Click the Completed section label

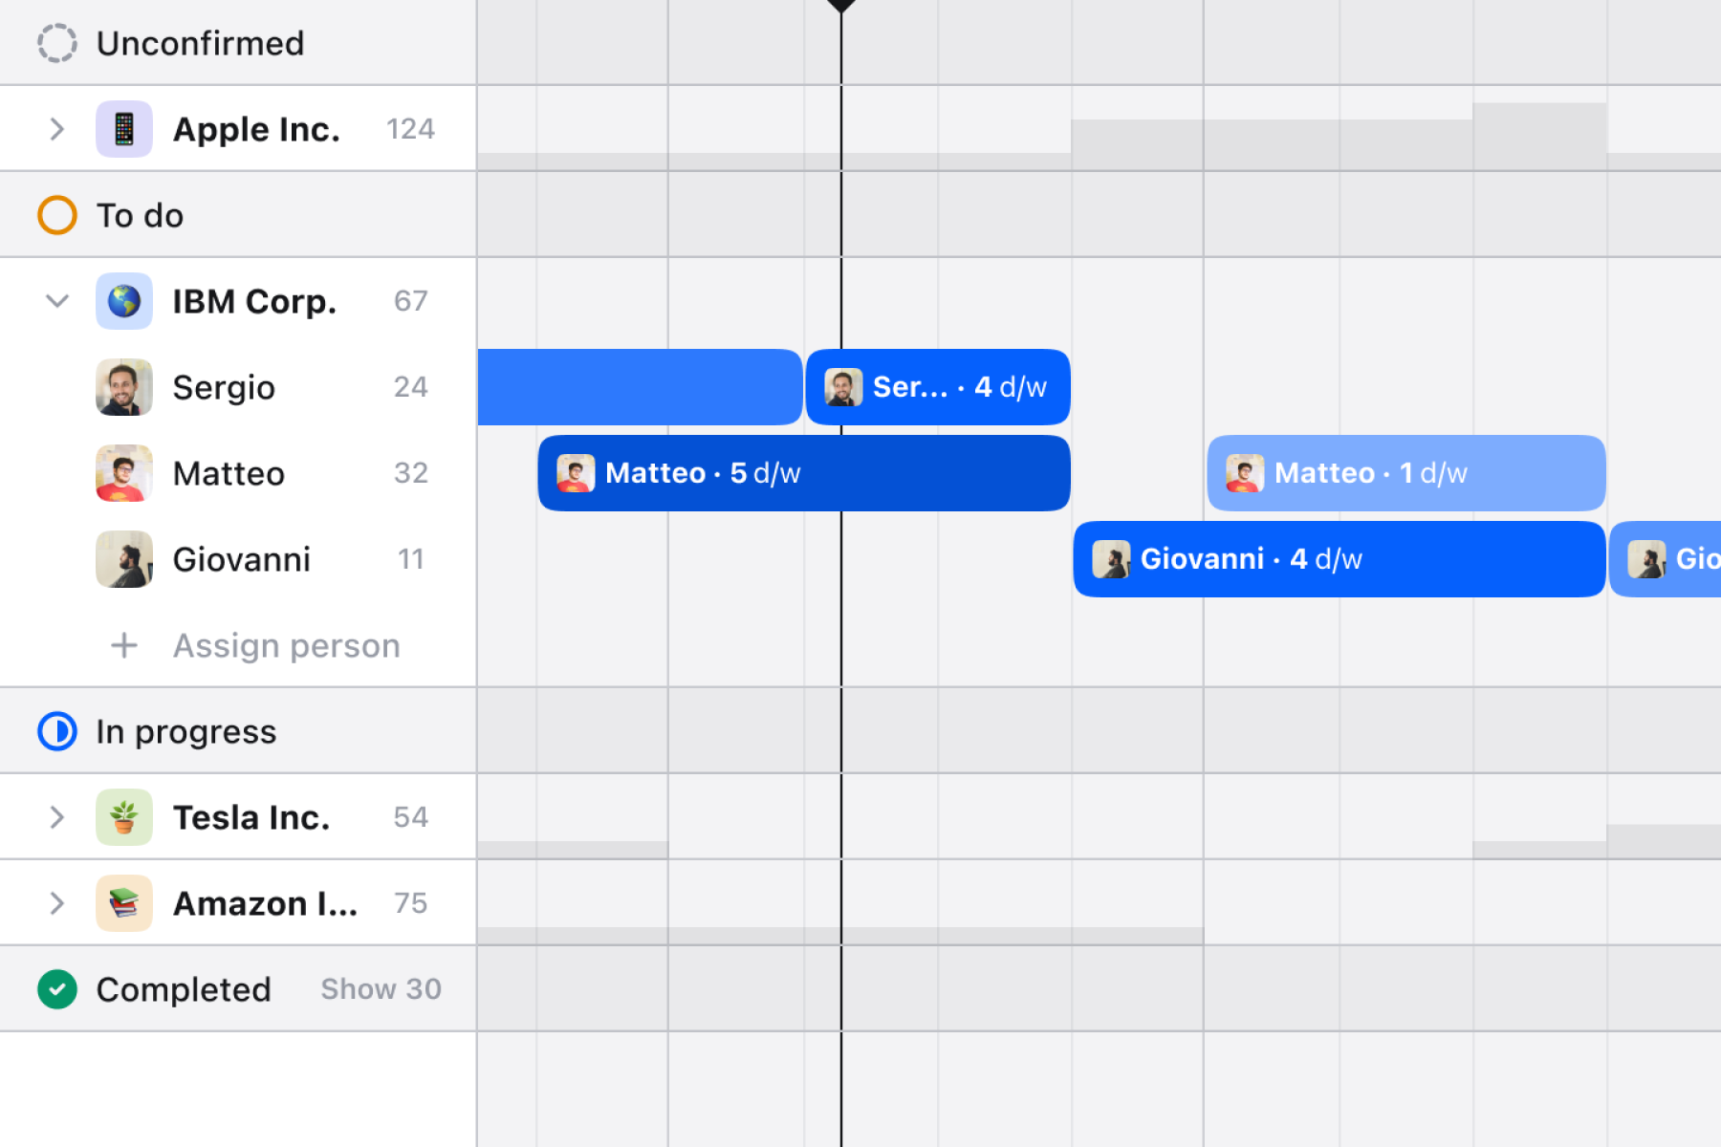click(184, 990)
